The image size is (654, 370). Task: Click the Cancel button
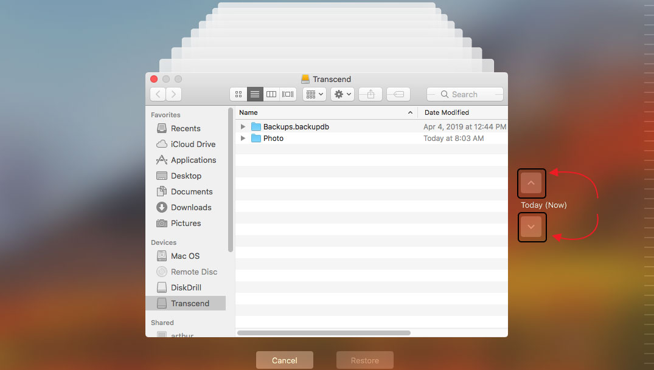pos(285,360)
